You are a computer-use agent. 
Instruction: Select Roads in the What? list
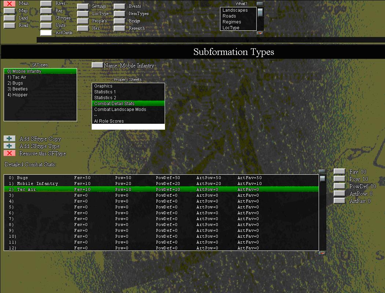click(238, 16)
